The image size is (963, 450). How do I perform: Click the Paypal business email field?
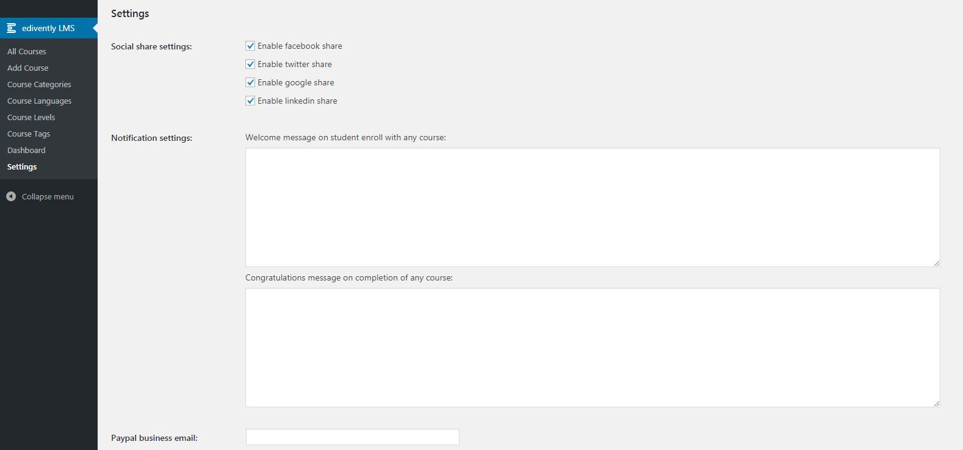click(352, 437)
